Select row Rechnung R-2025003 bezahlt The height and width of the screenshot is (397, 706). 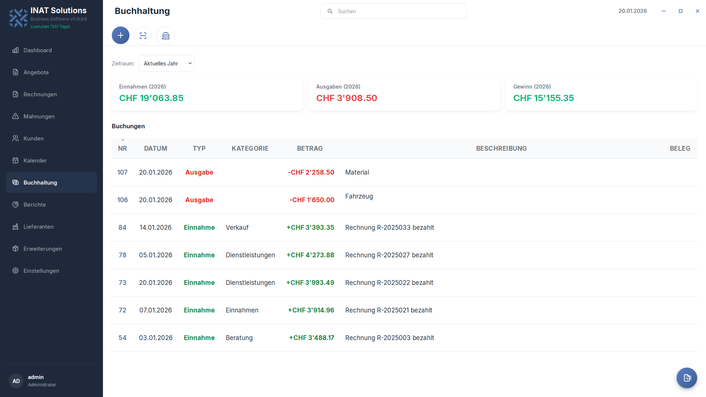tap(389, 338)
